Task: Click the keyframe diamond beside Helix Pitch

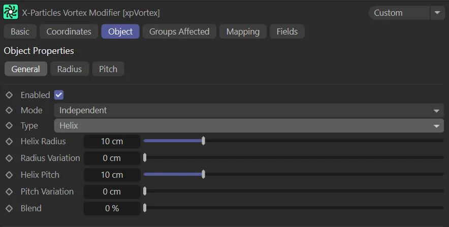Action: [x=9, y=175]
